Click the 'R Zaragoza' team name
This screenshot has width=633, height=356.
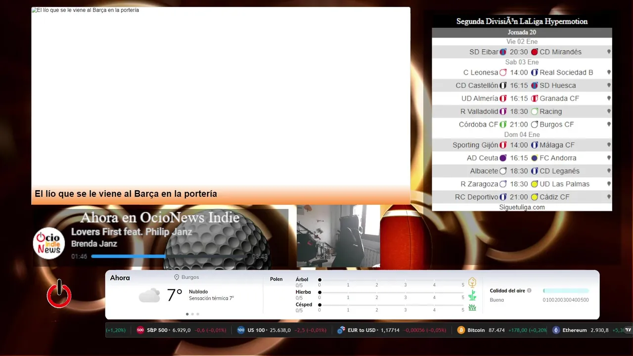(x=479, y=184)
